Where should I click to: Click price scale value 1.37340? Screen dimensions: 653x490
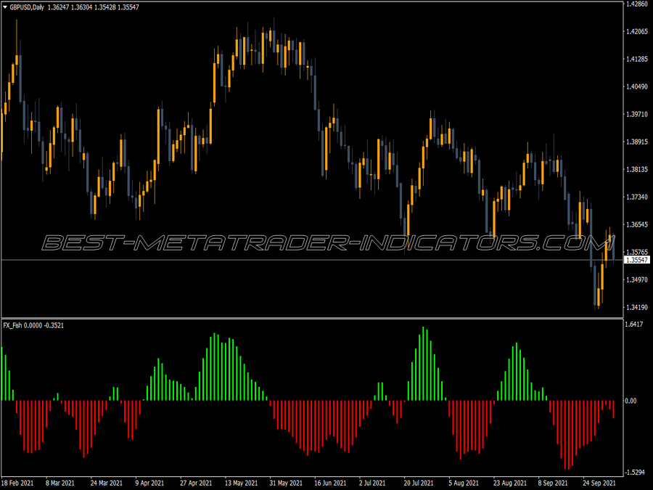[x=637, y=197]
